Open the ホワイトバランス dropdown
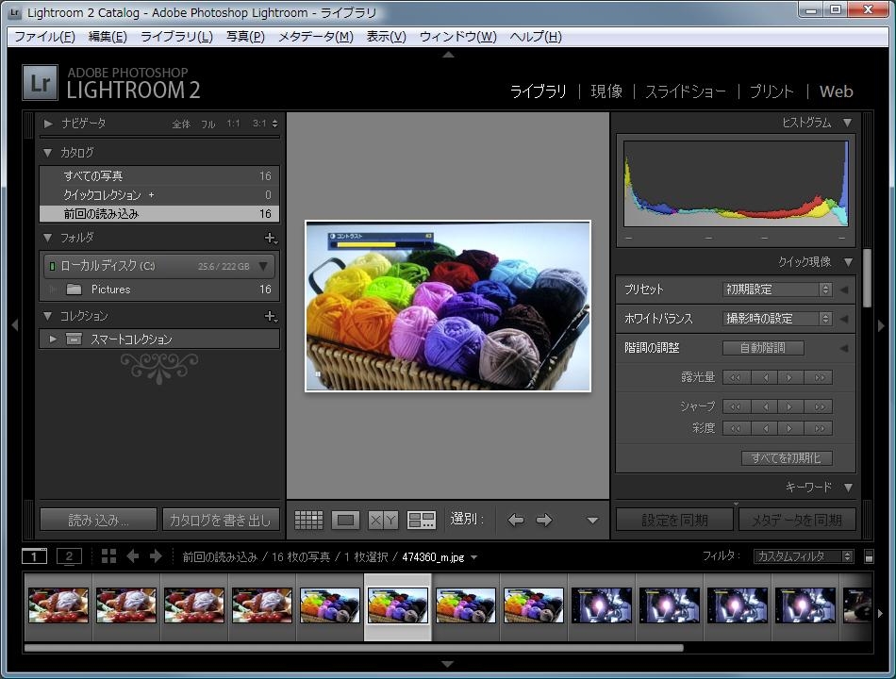This screenshot has height=679, width=896. (x=777, y=319)
